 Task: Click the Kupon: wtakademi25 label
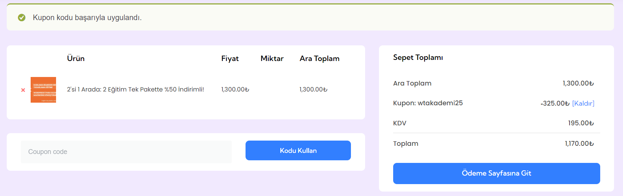428,103
